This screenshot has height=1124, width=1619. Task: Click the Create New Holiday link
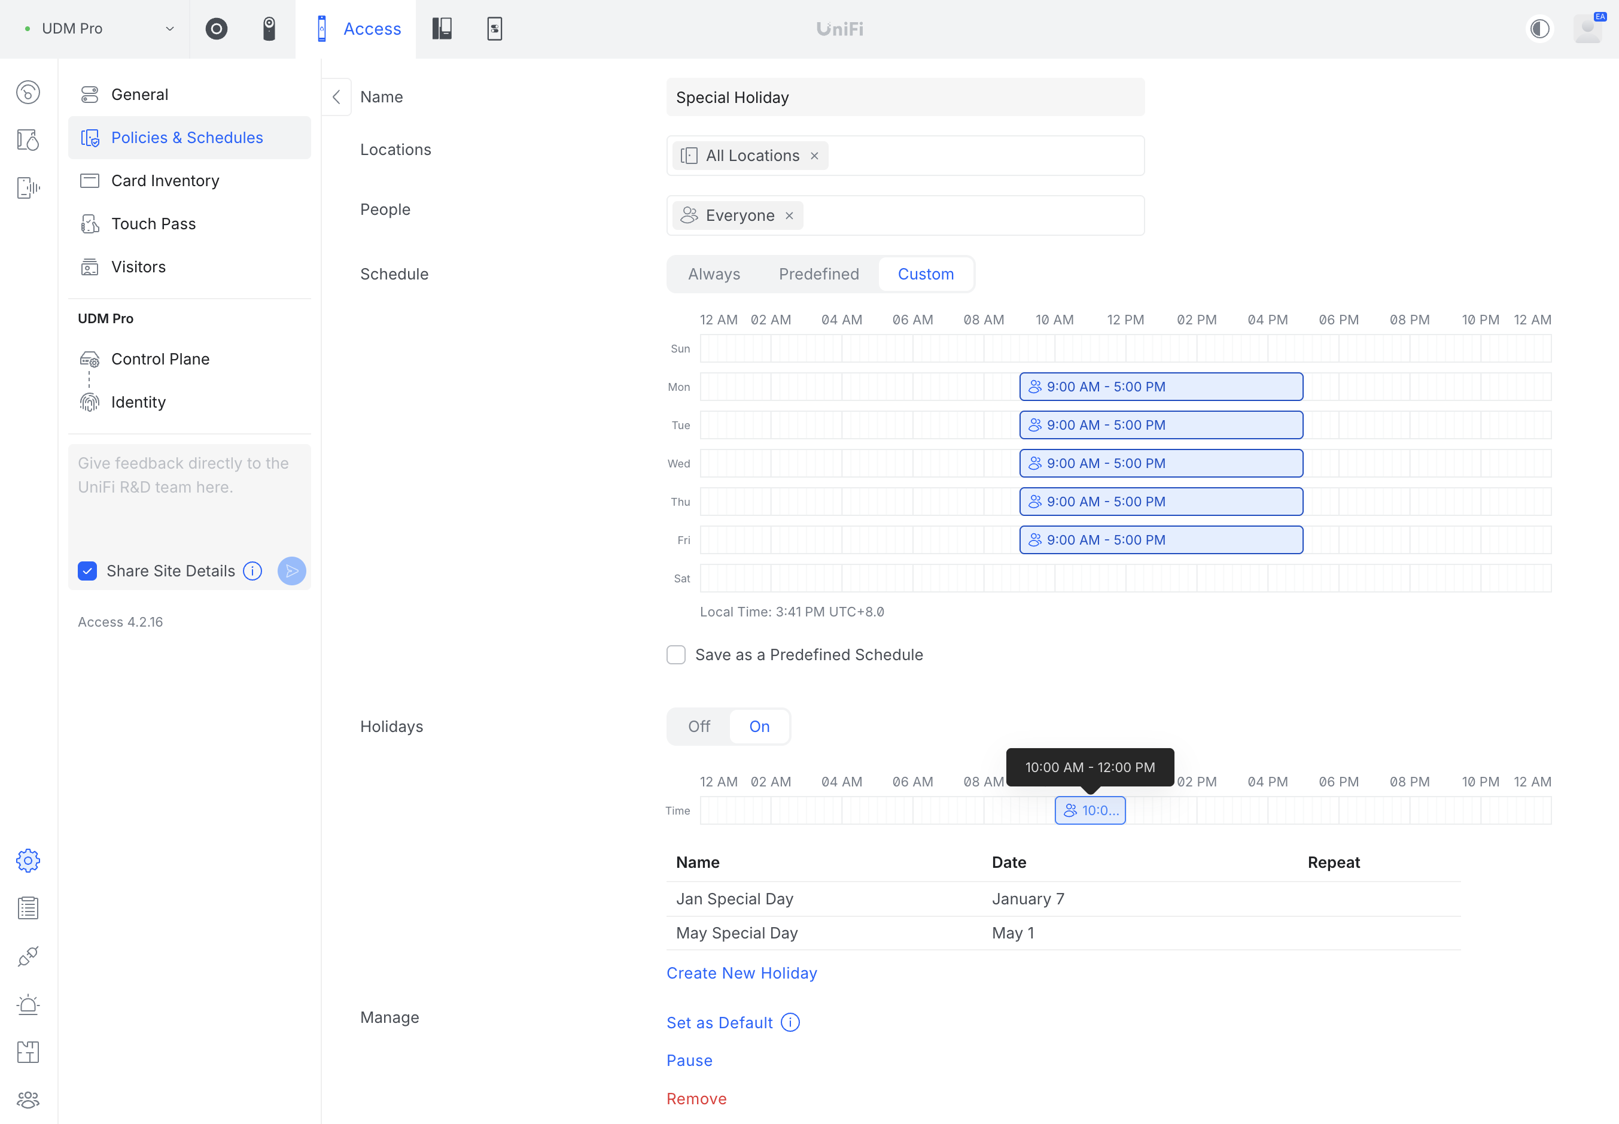(741, 973)
